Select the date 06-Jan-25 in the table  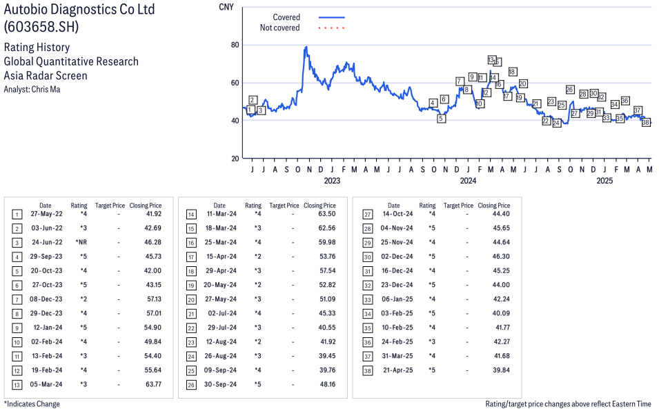397,299
